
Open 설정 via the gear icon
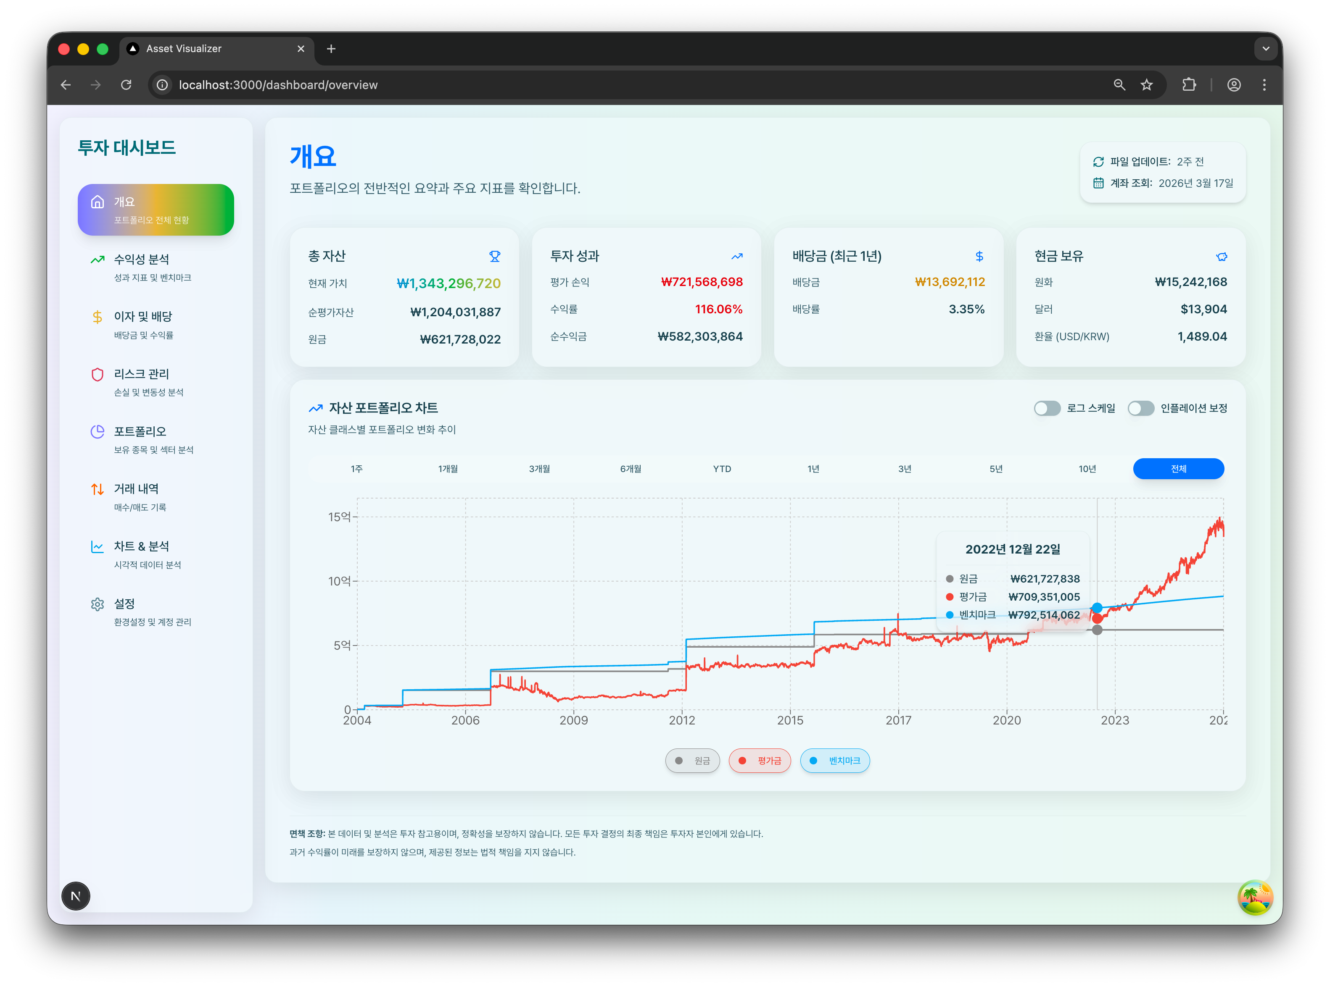(x=98, y=605)
